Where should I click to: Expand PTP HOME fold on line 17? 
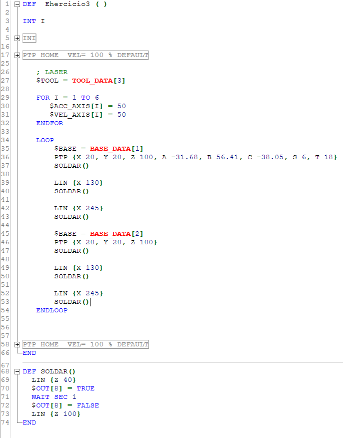pos(17,55)
